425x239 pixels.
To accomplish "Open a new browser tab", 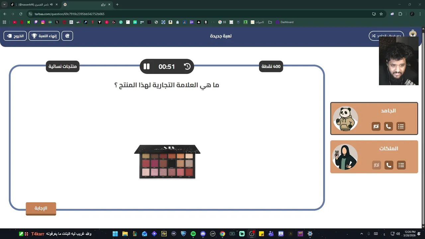I will point(117,5).
